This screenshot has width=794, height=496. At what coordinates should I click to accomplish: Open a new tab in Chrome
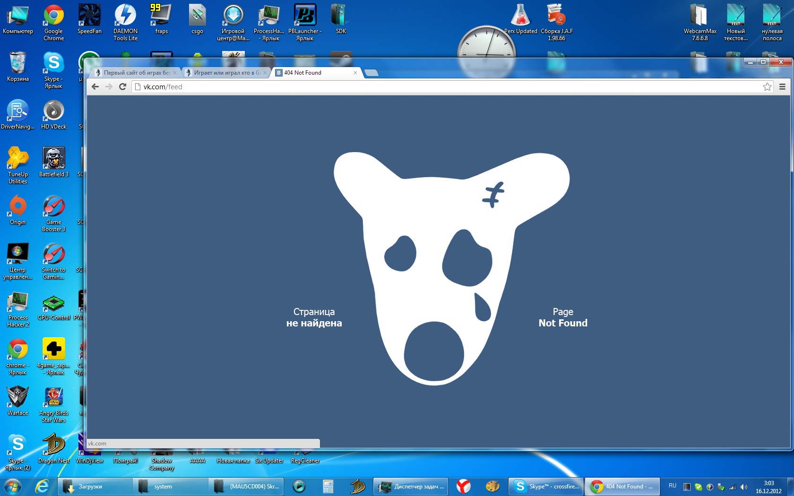point(371,73)
